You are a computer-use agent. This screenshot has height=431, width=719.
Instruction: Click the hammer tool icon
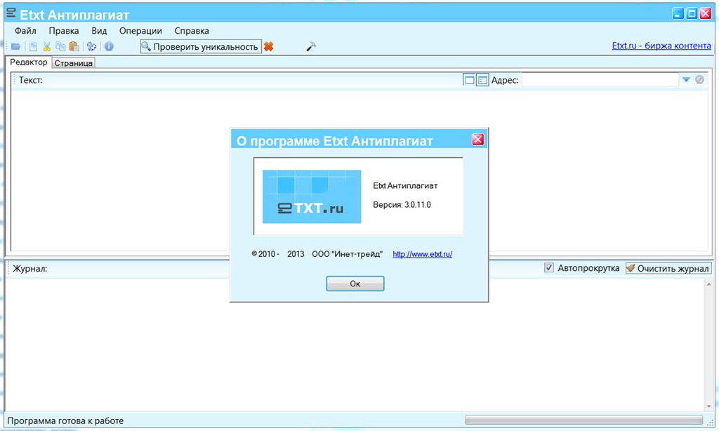[312, 47]
